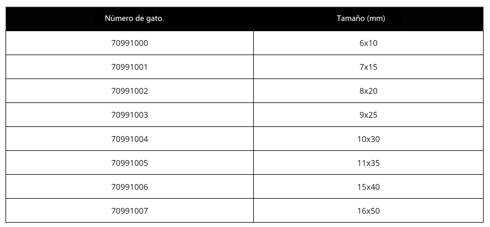Select catalog number 70991007 cell
Screen dimensions: 490x227
pos(129,211)
